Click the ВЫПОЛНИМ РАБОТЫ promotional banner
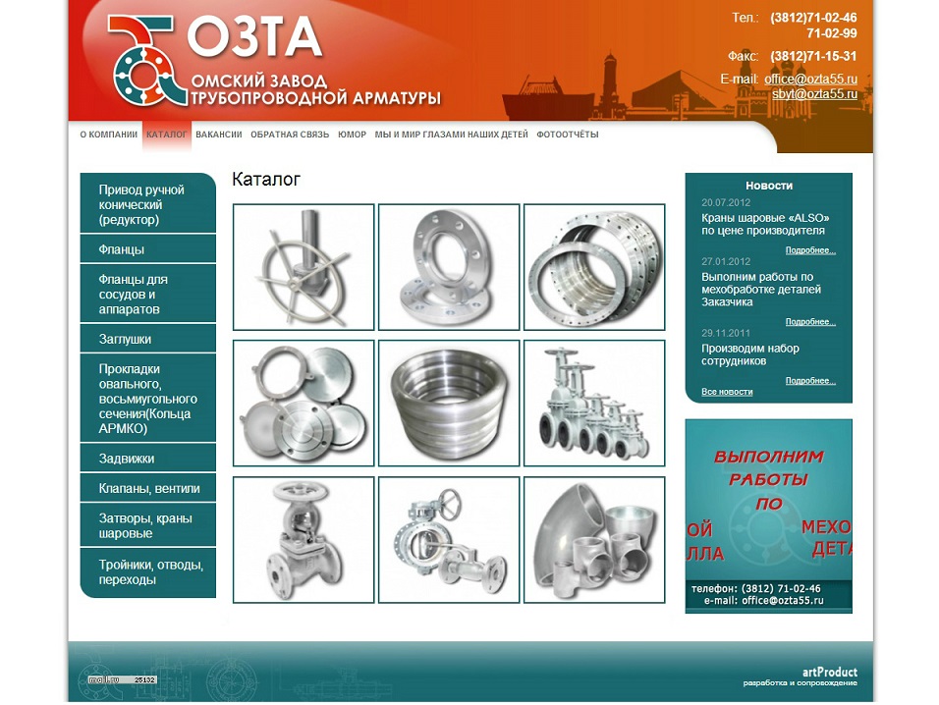This screenshot has width=939, height=705. click(769, 515)
